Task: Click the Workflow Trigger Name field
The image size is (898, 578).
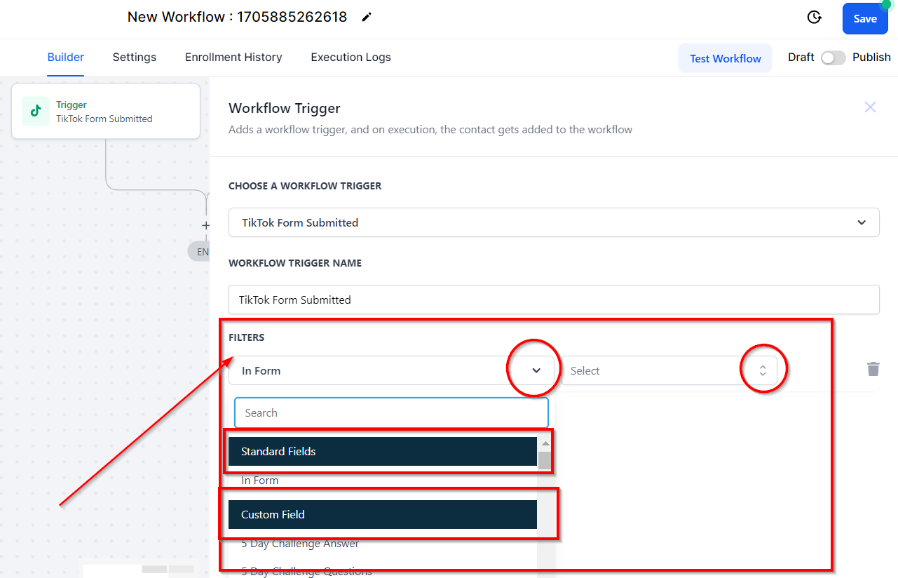Action: [554, 300]
